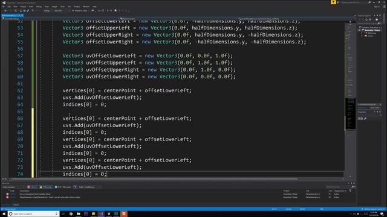Click the Pin icon on Solution Explorer

pyautogui.click(x=377, y=16)
